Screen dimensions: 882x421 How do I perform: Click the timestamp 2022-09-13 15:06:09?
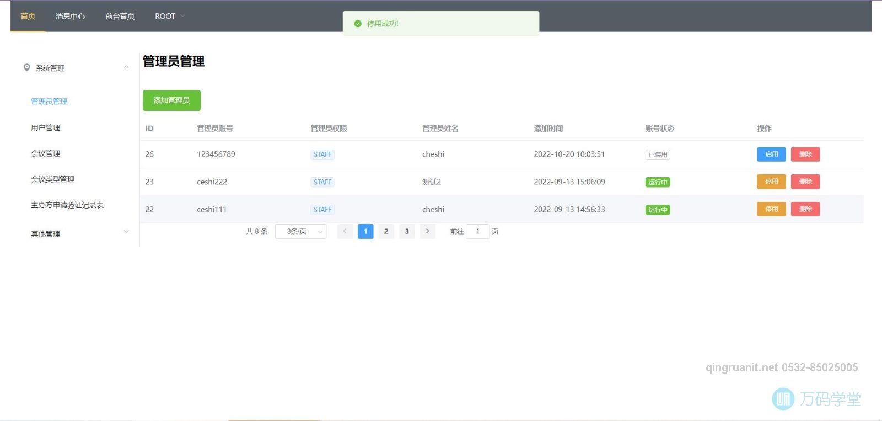point(569,182)
